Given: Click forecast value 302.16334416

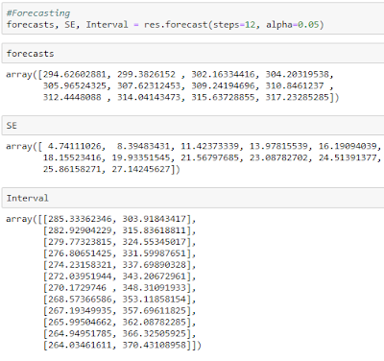Looking at the screenshot, I should pyautogui.click(x=223, y=74).
